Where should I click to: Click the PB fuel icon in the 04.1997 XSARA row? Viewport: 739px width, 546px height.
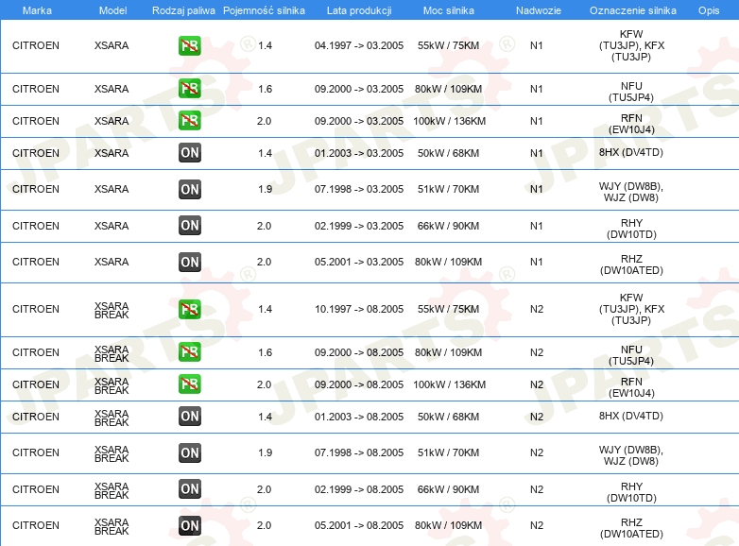pos(189,45)
